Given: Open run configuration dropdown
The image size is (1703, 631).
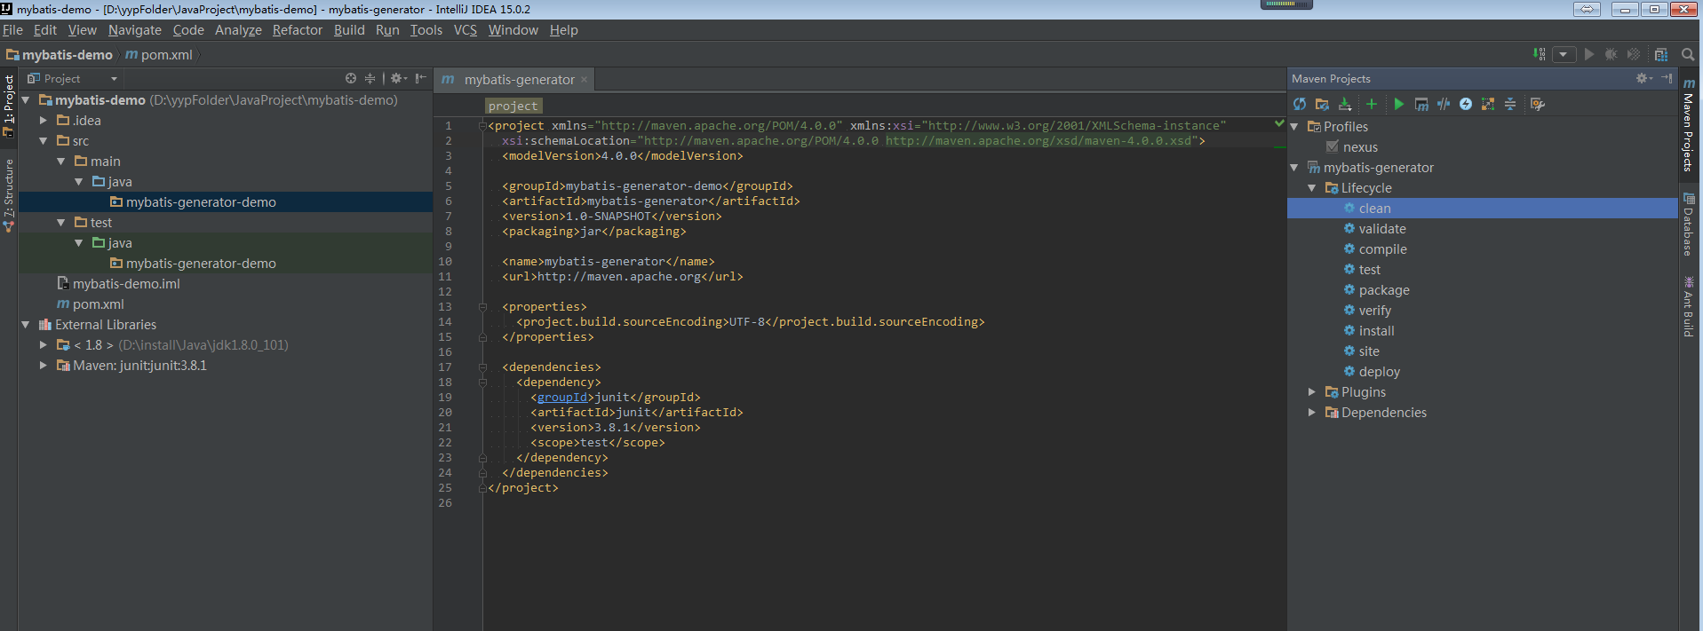Looking at the screenshot, I should coord(1564,54).
